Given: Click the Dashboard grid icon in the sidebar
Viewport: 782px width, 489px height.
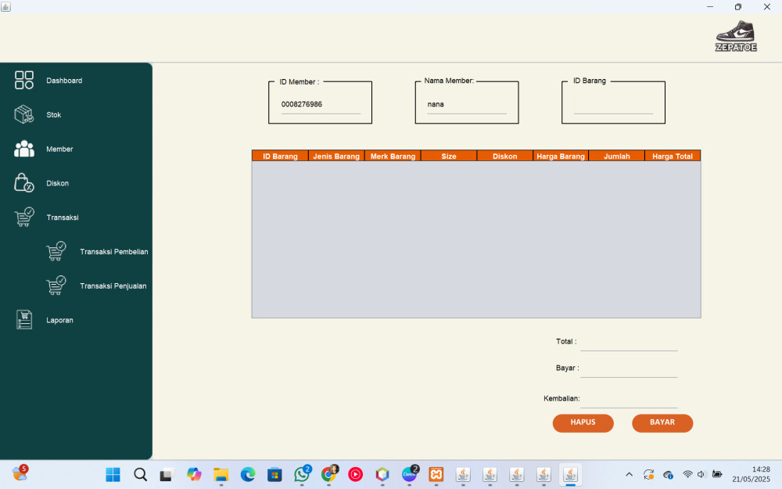Looking at the screenshot, I should pos(24,80).
